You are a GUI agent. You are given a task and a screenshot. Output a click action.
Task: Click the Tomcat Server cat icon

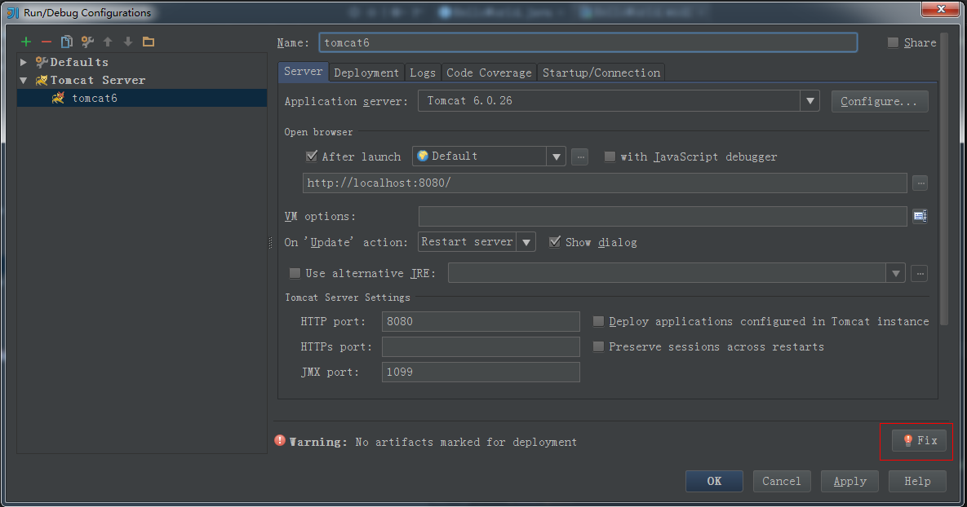tap(42, 80)
